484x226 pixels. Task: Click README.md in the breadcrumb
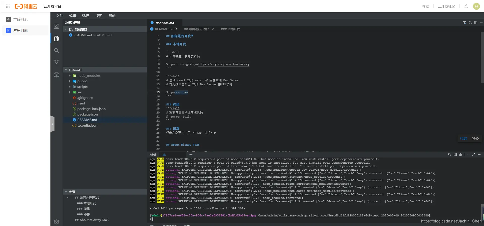coord(164,29)
